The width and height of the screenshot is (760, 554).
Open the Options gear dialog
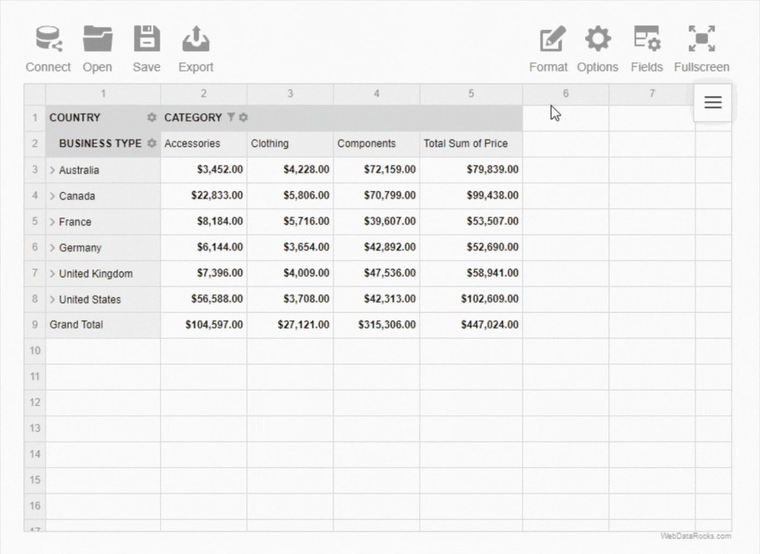pos(597,49)
